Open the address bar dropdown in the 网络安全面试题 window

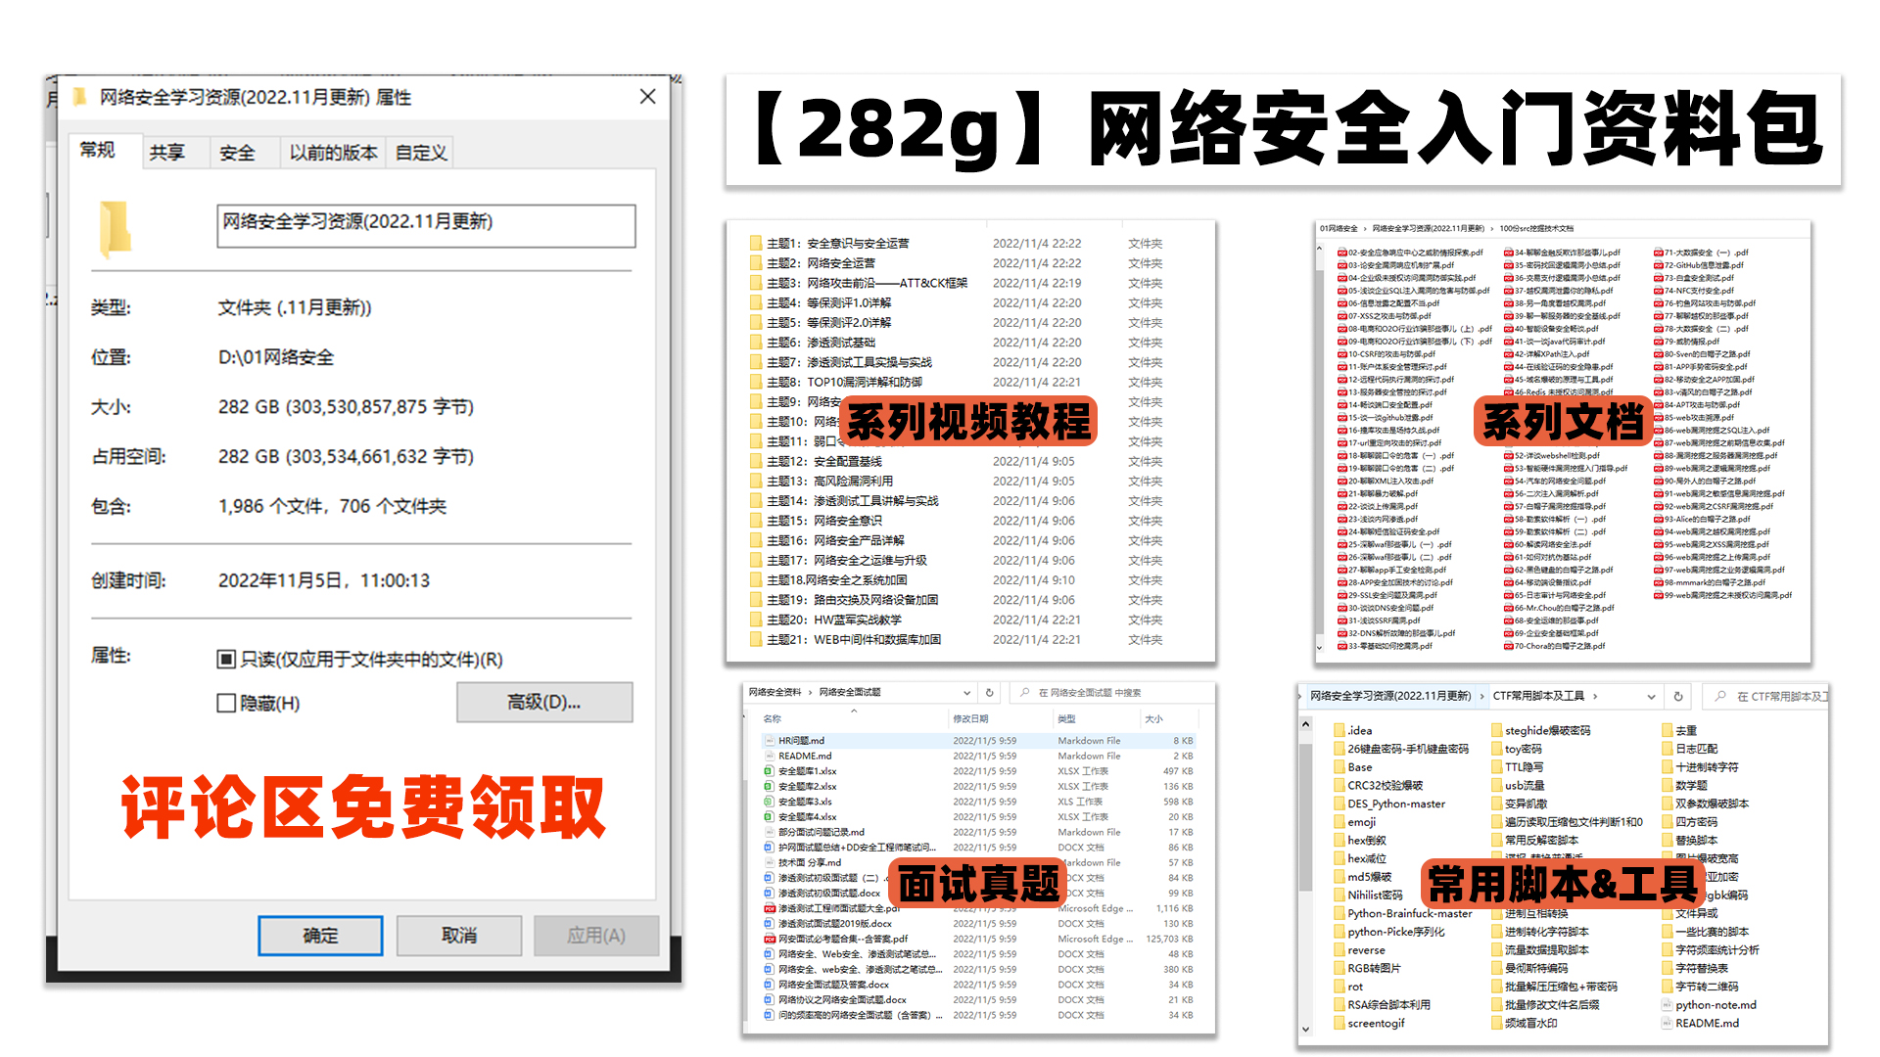pyautogui.click(x=967, y=692)
